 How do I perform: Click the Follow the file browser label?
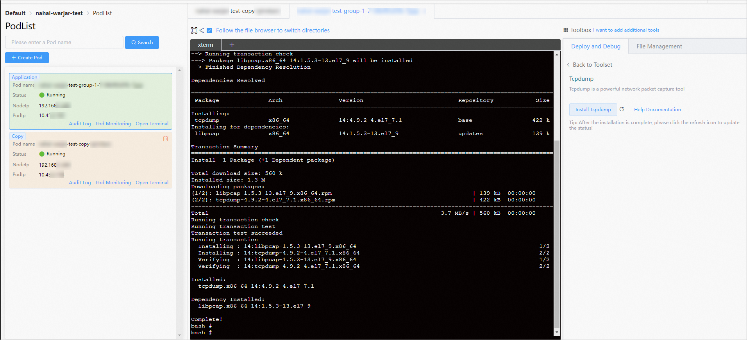pos(273,30)
